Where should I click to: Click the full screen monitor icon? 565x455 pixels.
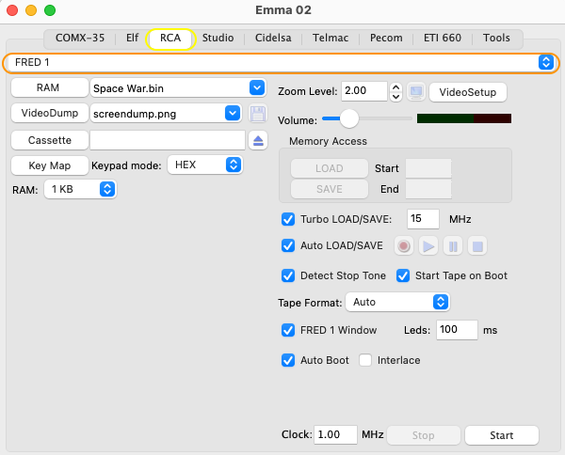pyautogui.click(x=415, y=92)
